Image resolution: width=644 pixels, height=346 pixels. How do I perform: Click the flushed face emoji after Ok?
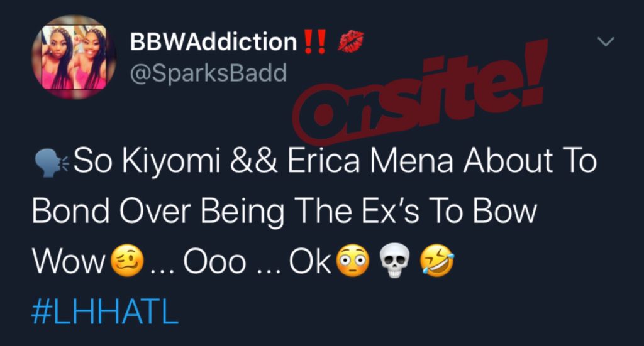click(353, 261)
